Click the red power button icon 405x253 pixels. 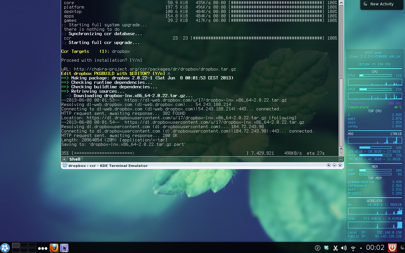pos(392,248)
